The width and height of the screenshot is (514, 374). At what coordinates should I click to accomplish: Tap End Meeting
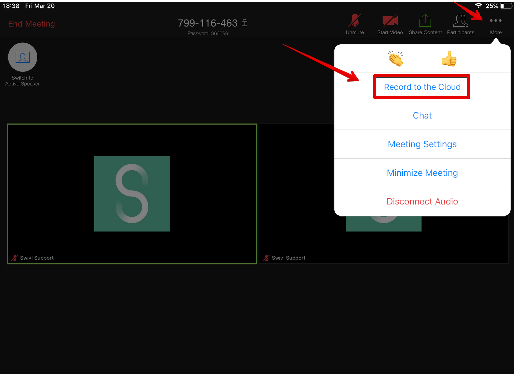click(32, 24)
